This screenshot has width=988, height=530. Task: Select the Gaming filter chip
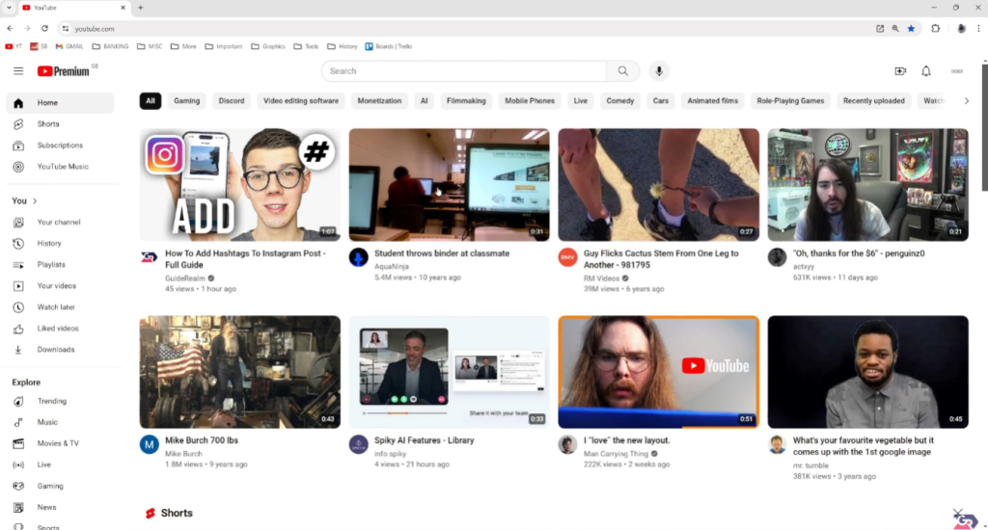pos(186,101)
